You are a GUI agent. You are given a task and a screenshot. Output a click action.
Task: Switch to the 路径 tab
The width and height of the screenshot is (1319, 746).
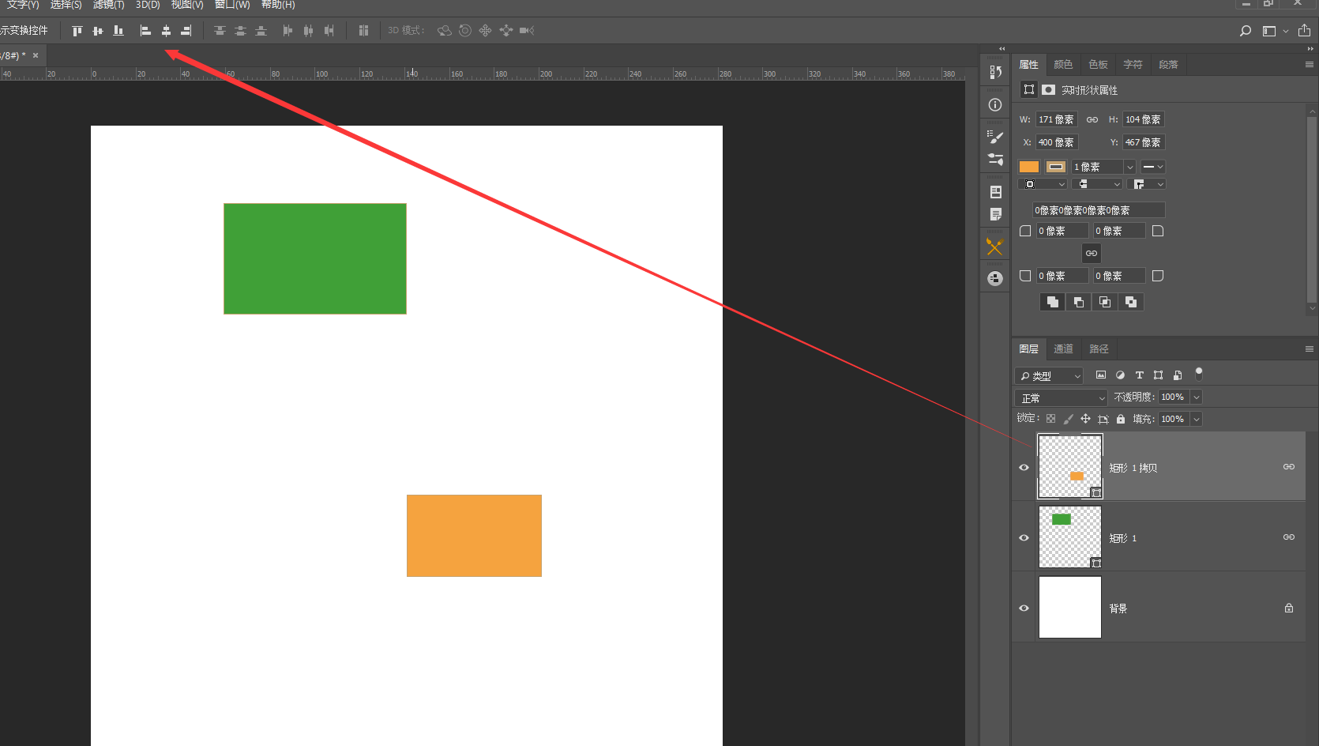1099,349
